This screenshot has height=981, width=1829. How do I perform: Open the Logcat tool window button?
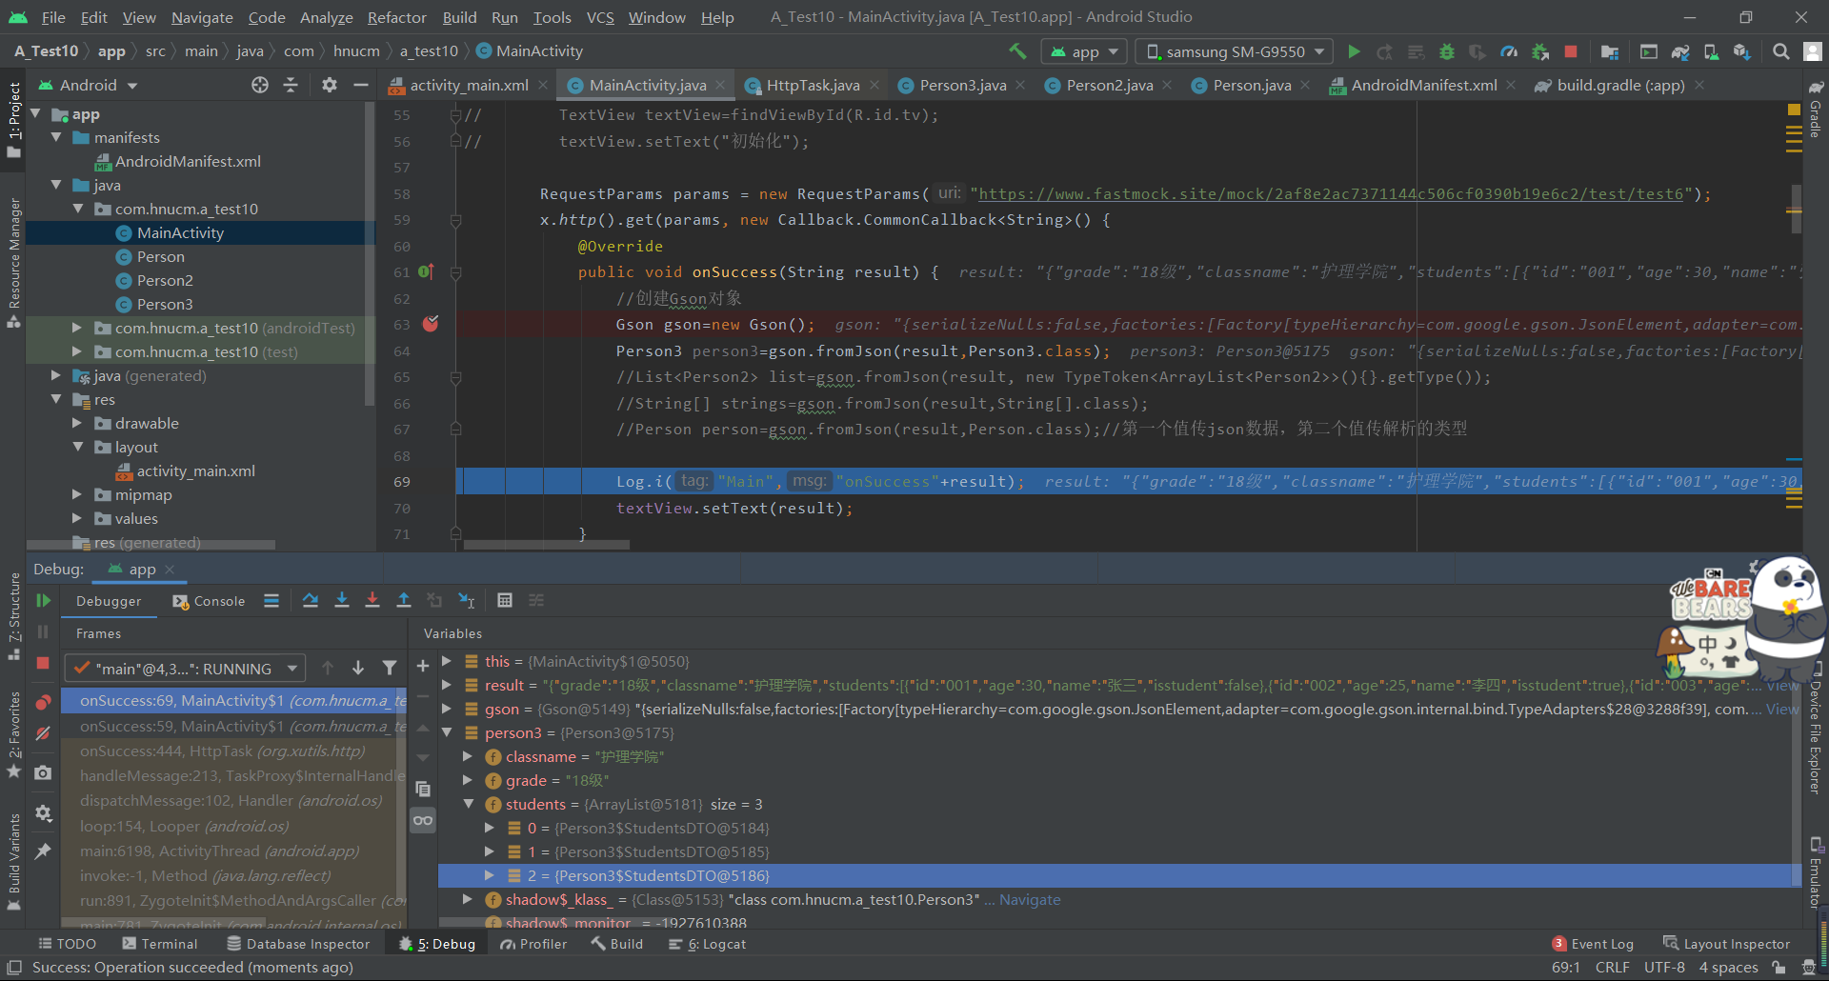[708, 944]
